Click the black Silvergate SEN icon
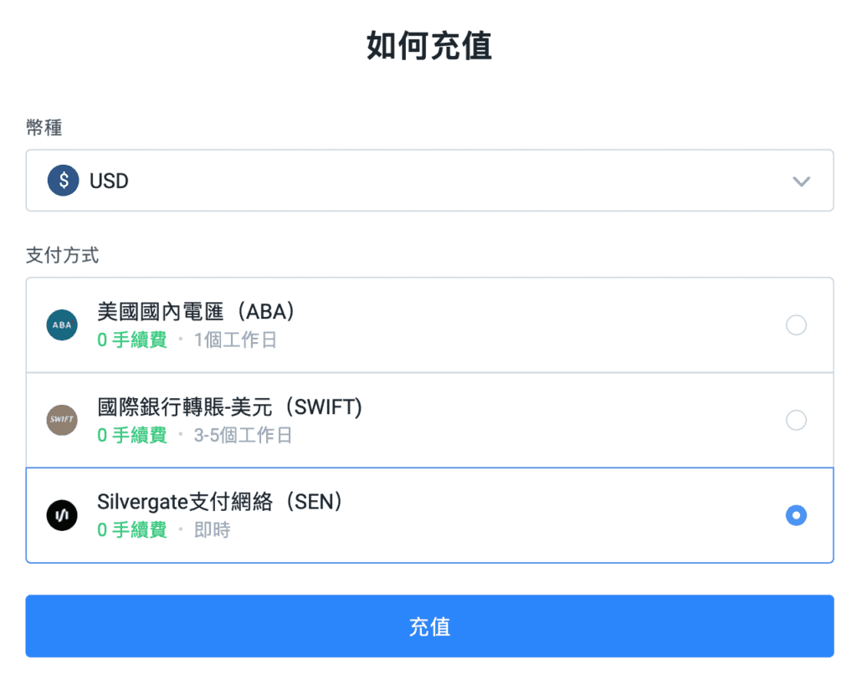Viewport: 857px width, 695px height. [x=62, y=515]
